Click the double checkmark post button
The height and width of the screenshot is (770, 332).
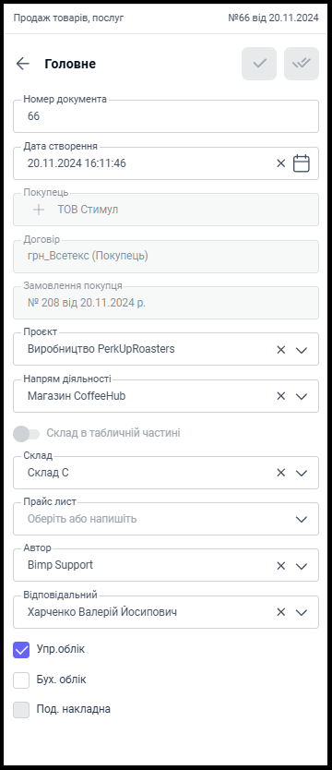tap(302, 64)
